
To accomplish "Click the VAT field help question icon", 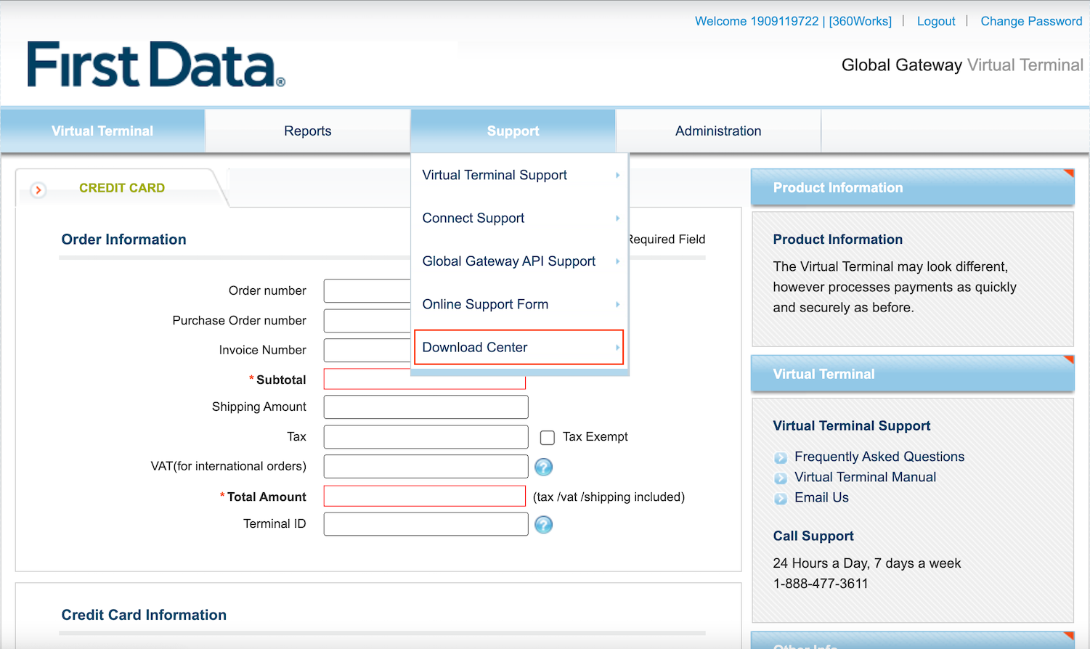I will click(543, 467).
